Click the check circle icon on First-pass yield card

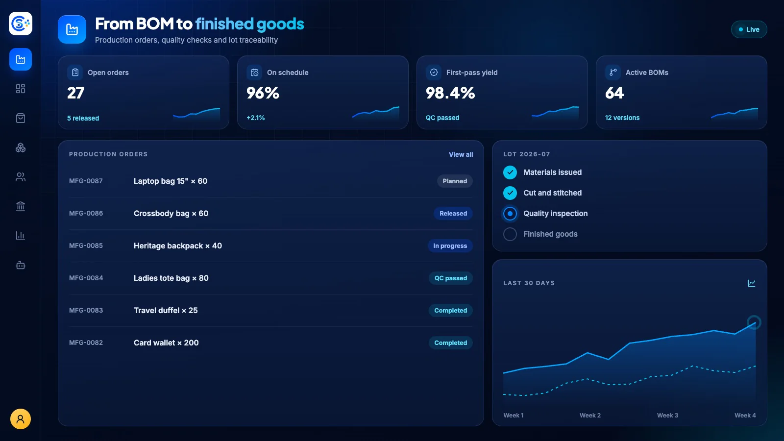tap(434, 73)
